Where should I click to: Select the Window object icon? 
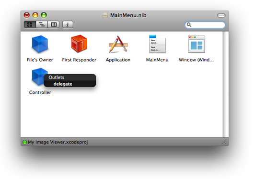pyautogui.click(x=196, y=44)
